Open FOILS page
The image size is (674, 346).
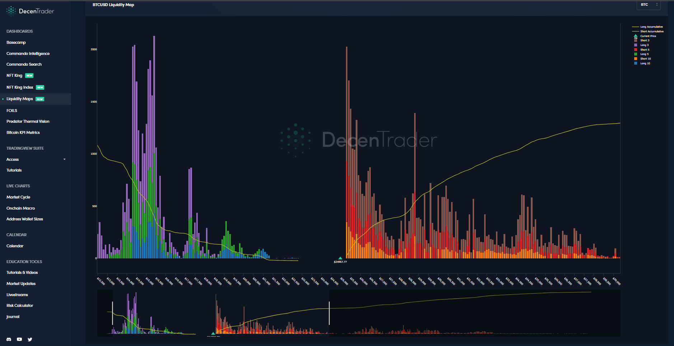(12, 111)
